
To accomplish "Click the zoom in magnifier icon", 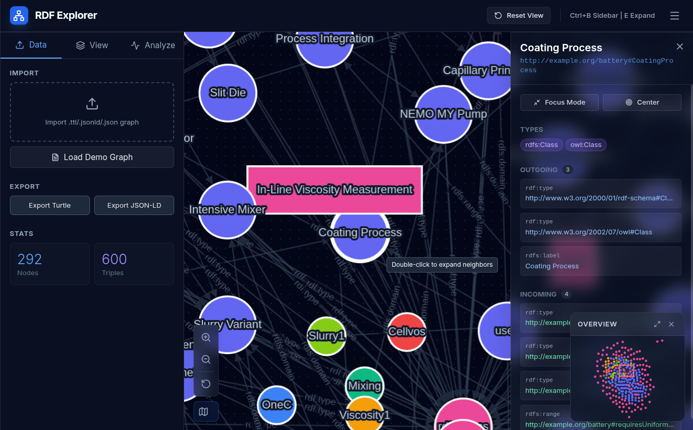I will tap(206, 338).
